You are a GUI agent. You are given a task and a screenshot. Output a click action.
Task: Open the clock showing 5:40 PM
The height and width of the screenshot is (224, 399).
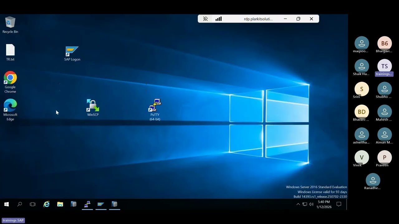(324, 204)
